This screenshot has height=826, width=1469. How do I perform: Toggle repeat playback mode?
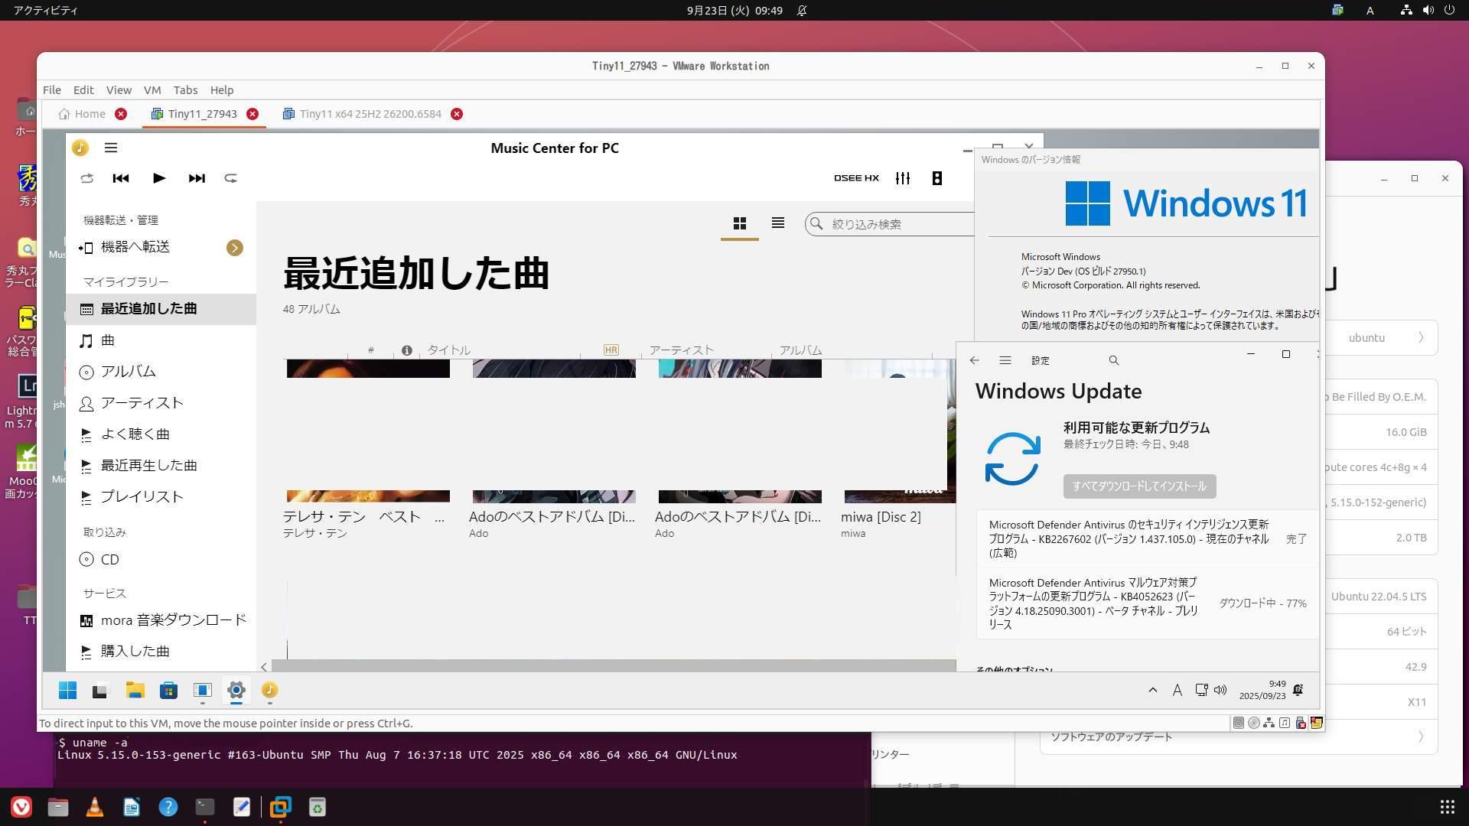pos(230,178)
